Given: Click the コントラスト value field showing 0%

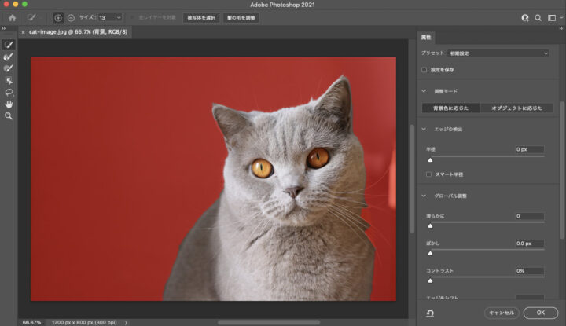Looking at the screenshot, I should (x=530, y=271).
